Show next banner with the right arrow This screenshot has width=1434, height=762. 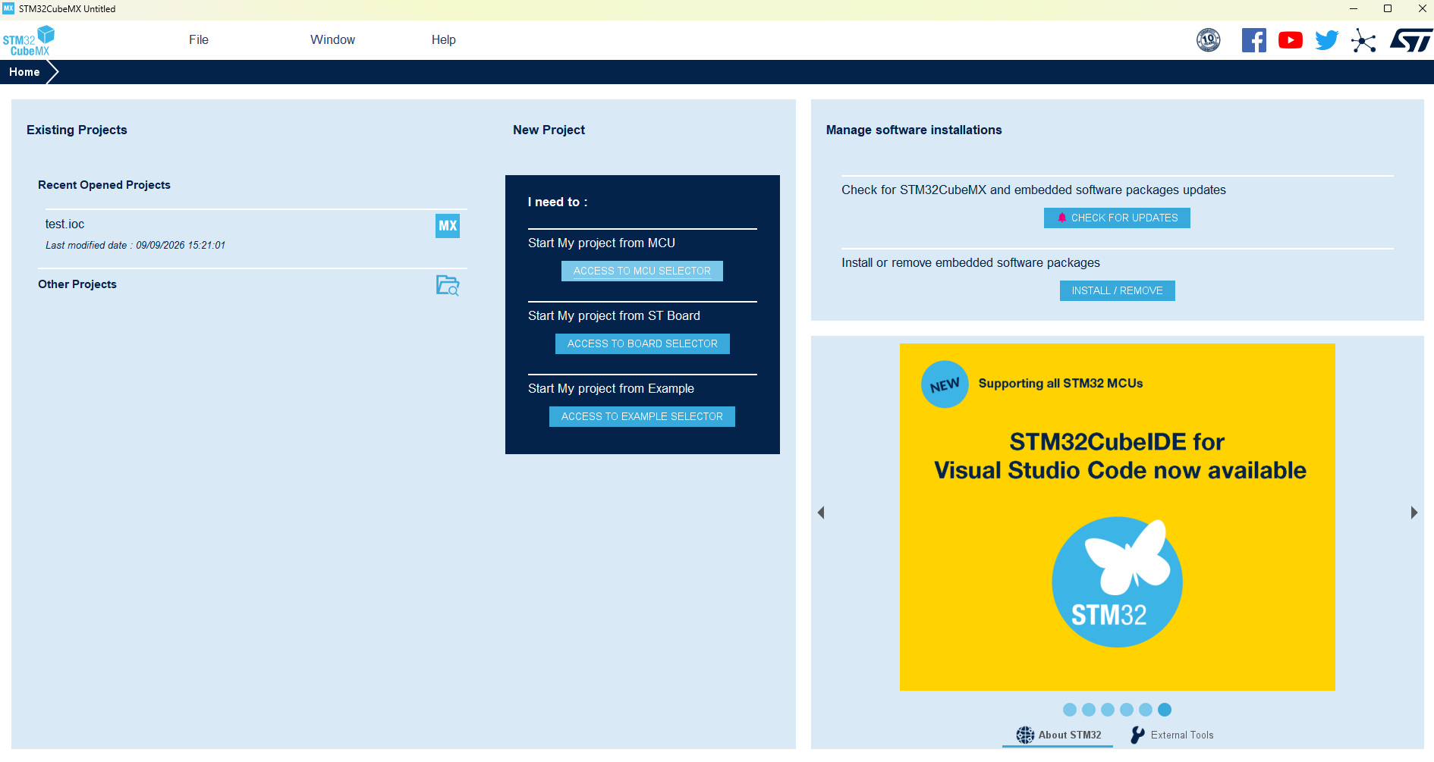(x=1414, y=513)
